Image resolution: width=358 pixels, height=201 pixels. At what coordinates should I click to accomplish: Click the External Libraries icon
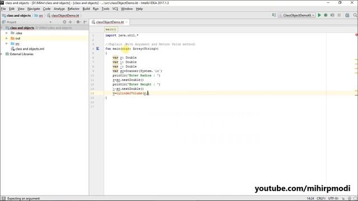[x=7, y=54]
